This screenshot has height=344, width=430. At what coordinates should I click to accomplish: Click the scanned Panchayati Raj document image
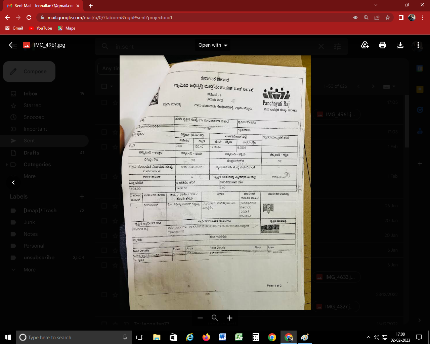click(x=215, y=182)
